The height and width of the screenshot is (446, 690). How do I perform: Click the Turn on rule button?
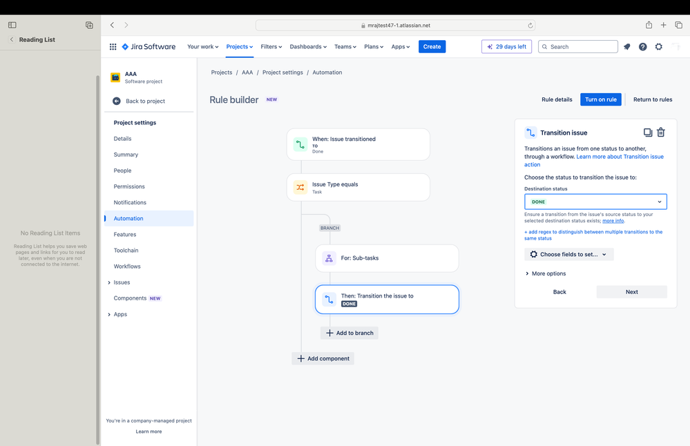tap(601, 99)
